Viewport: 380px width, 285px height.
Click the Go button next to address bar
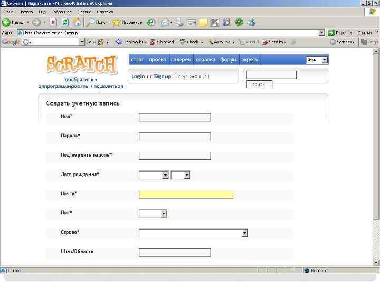tap(340, 33)
